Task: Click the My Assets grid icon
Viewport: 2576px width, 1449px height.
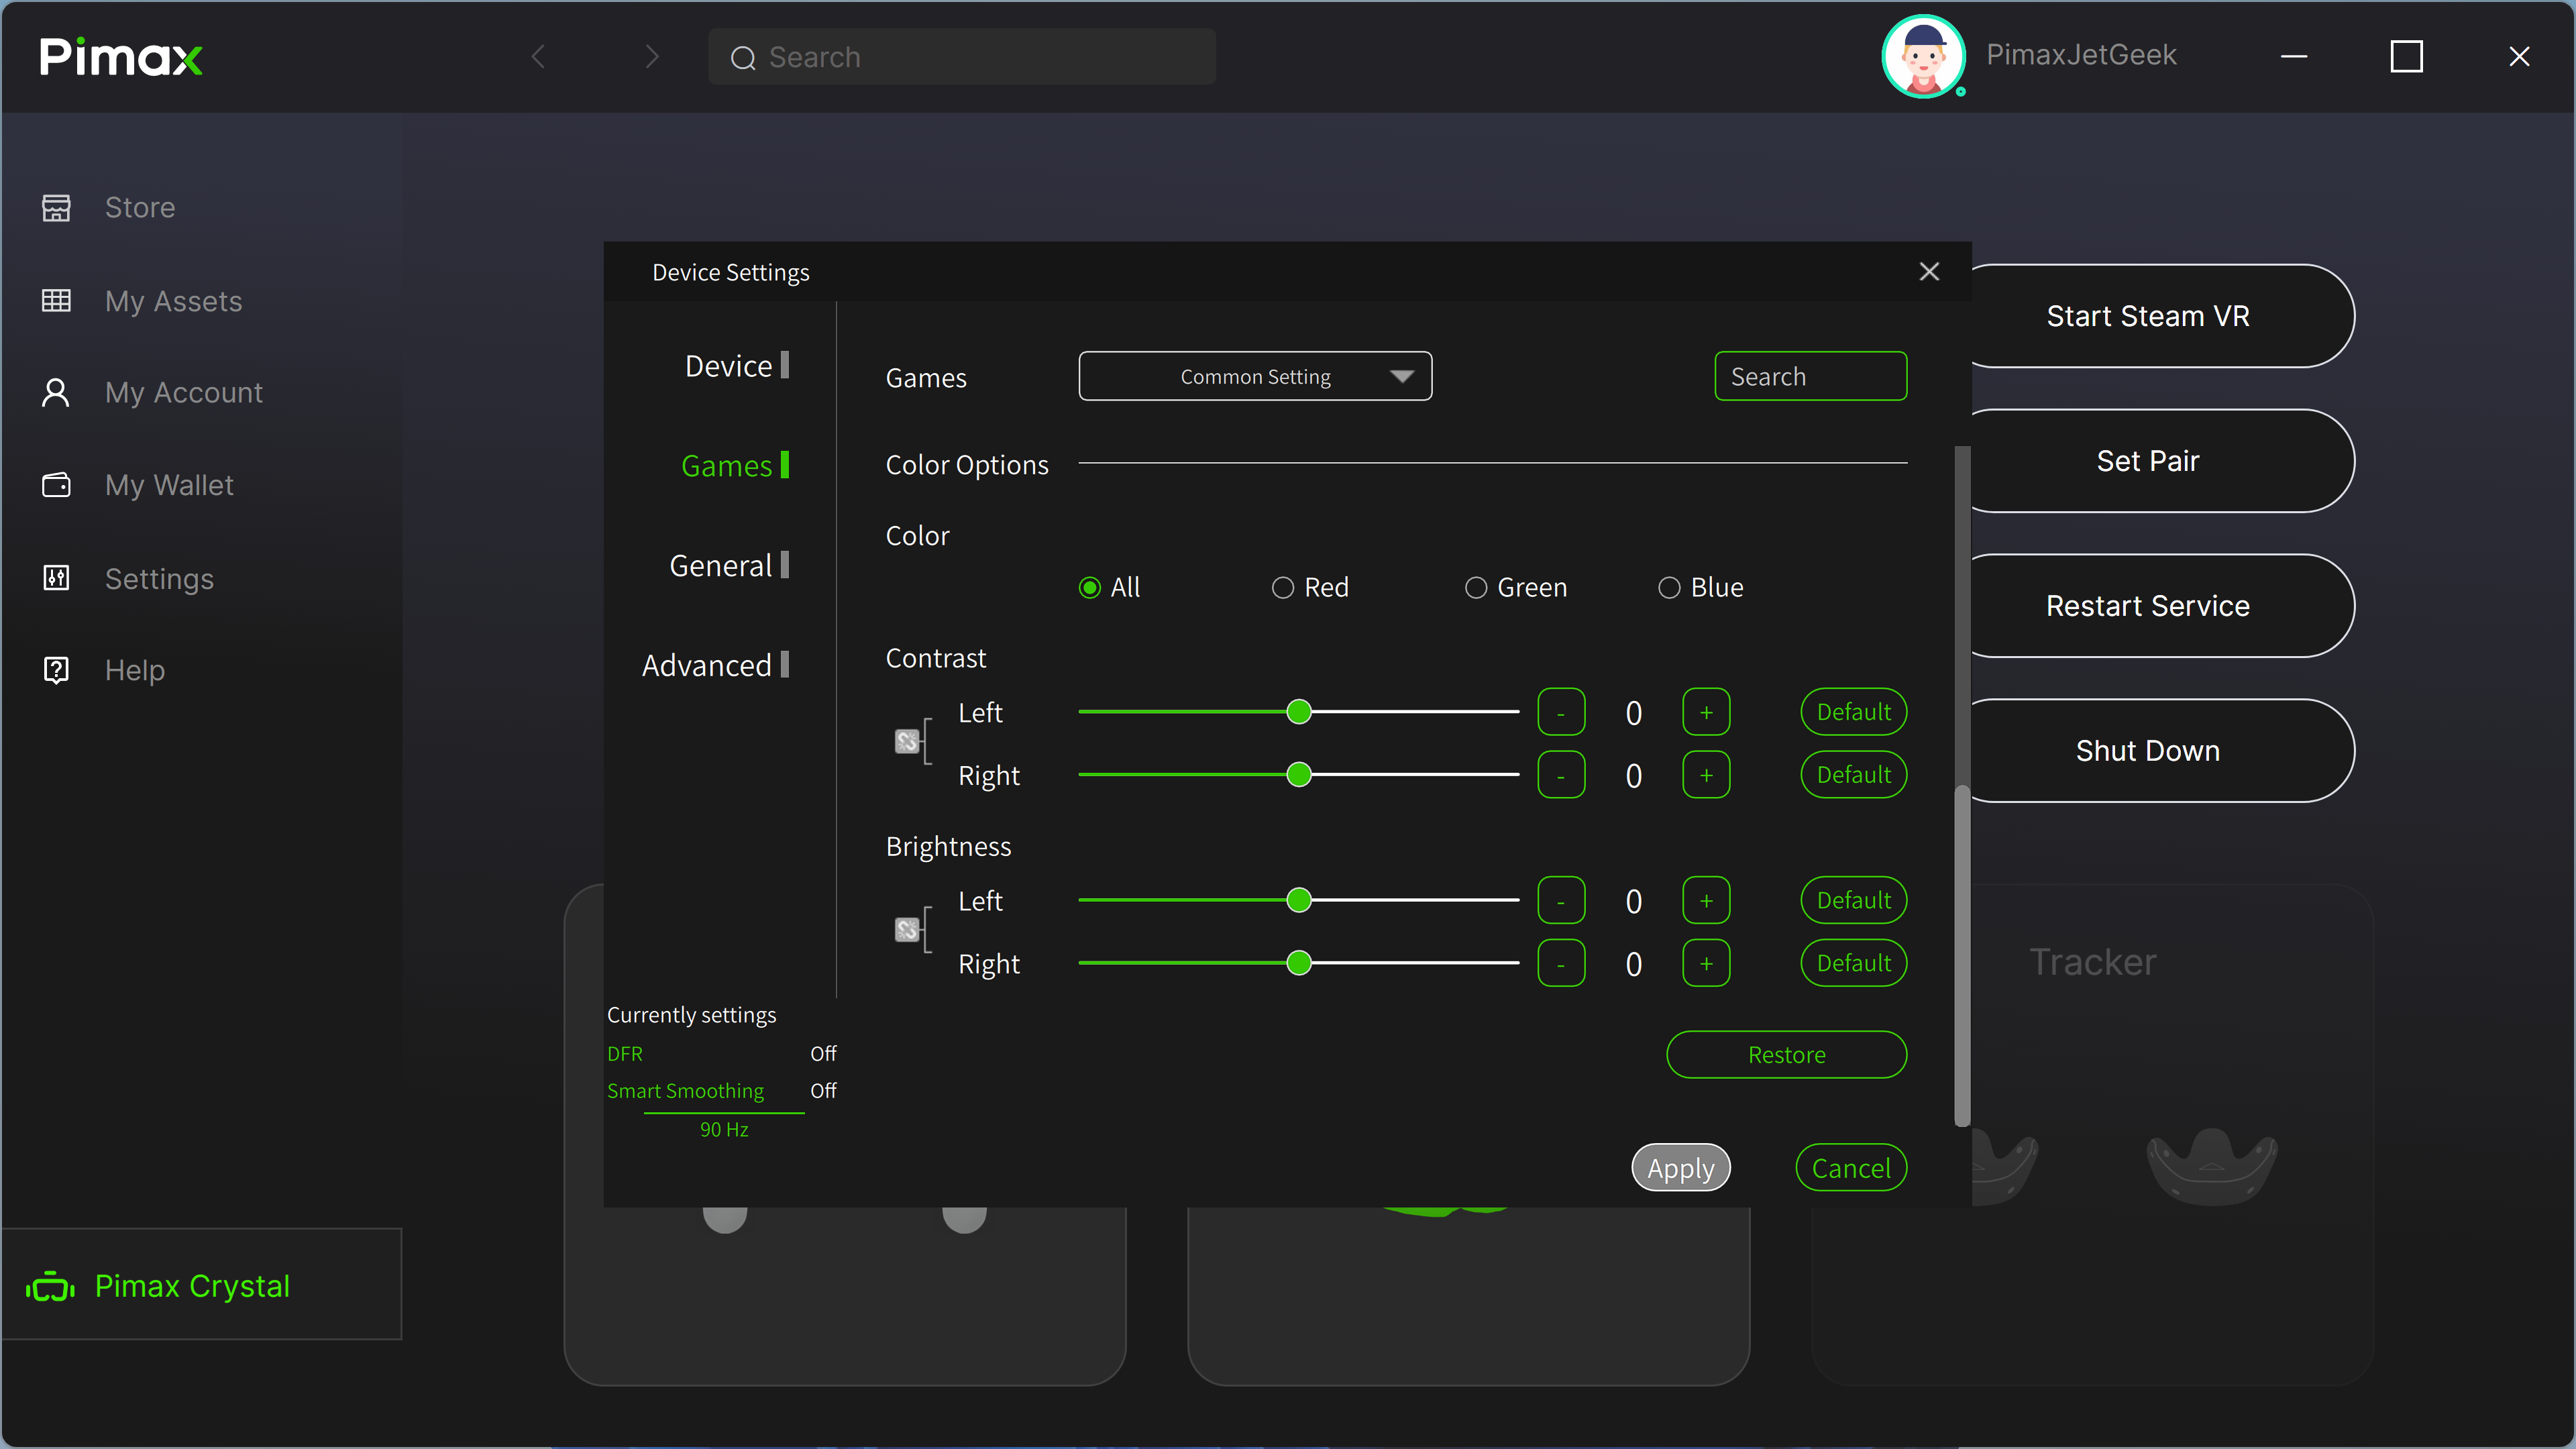Action: click(x=56, y=300)
